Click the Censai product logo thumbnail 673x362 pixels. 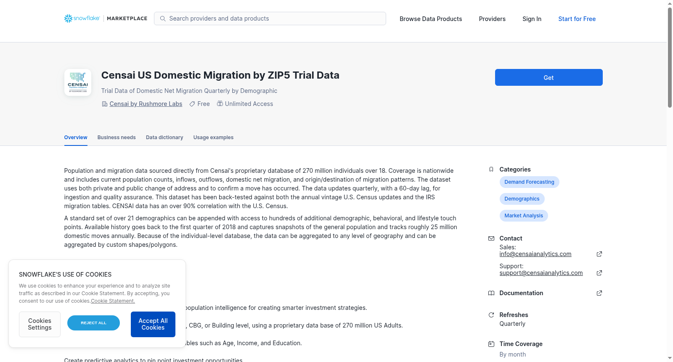78,82
